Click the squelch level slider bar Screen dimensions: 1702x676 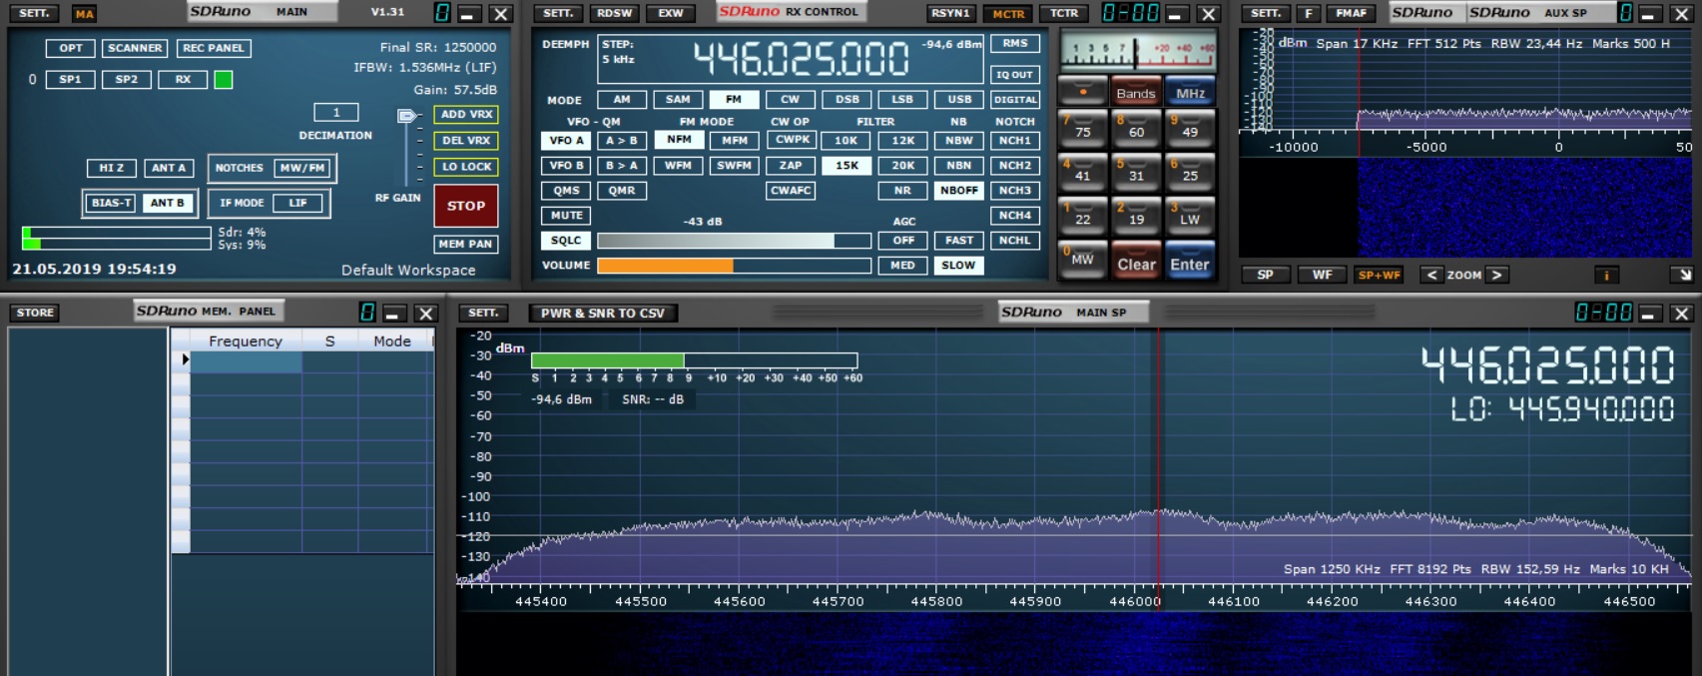pos(734,241)
